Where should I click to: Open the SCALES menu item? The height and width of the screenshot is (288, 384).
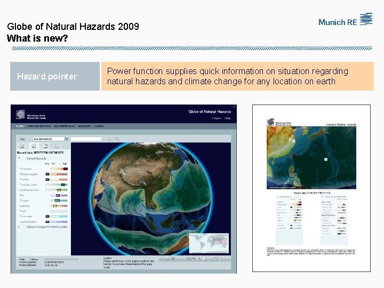coord(99,126)
